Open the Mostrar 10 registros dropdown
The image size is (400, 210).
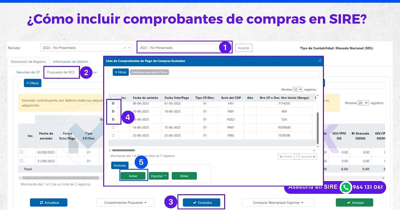tap(298, 89)
